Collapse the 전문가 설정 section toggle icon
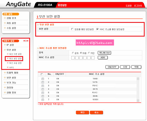147x121 pixels. [26, 41]
